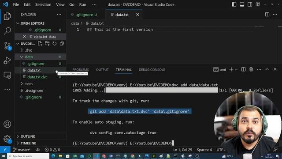This screenshot has width=282, height=159.
Task: Switch to the Problems panel tab
Action: pyautogui.click(x=81, y=70)
